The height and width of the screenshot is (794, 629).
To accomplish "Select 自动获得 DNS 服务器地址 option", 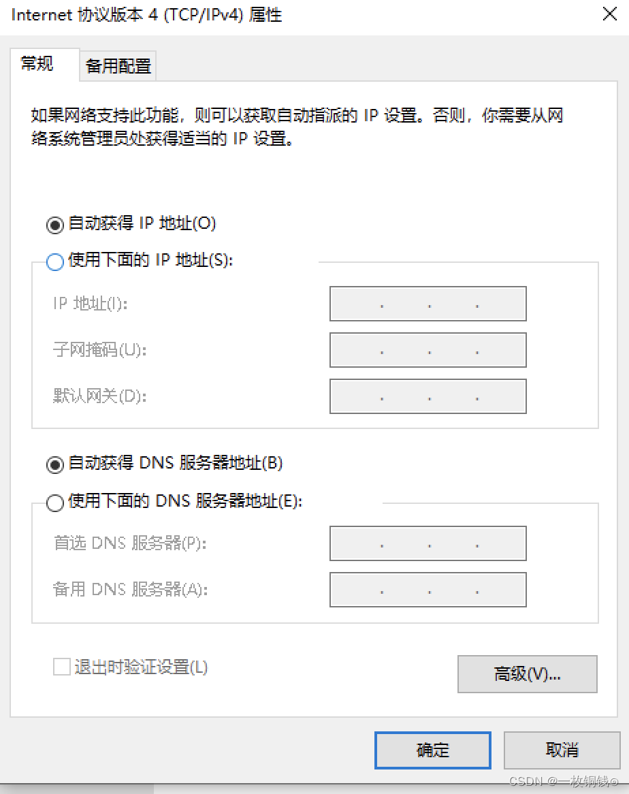I will [55, 463].
